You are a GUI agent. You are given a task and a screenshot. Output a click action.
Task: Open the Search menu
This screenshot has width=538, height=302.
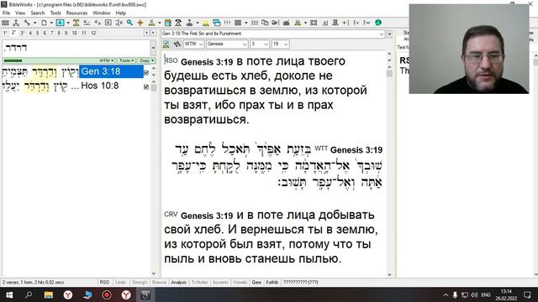[37, 13]
